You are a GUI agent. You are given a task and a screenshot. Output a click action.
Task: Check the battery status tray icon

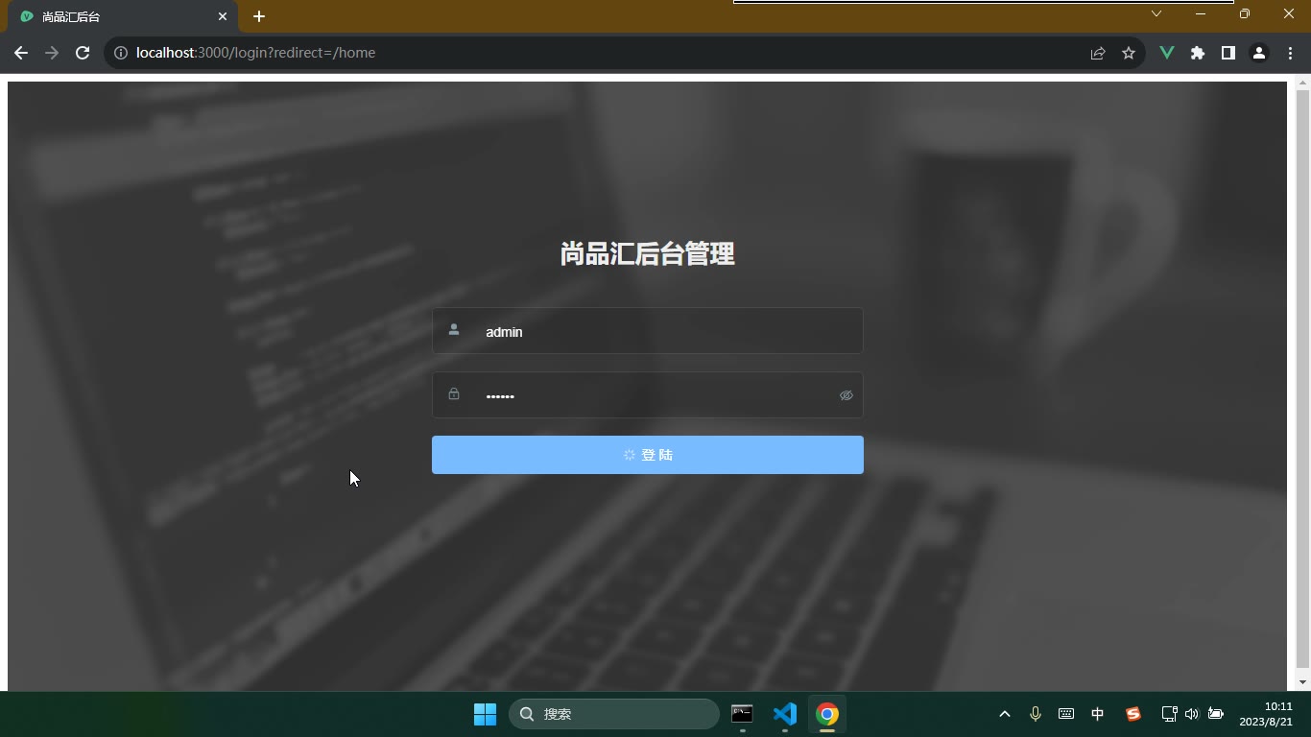pyautogui.click(x=1216, y=714)
